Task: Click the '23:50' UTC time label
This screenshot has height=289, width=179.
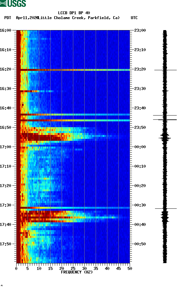Action: (x=140, y=128)
